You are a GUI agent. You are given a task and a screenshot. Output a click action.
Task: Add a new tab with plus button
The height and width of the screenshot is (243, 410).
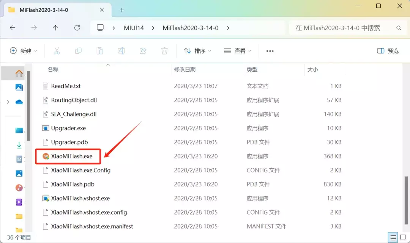click(121, 10)
